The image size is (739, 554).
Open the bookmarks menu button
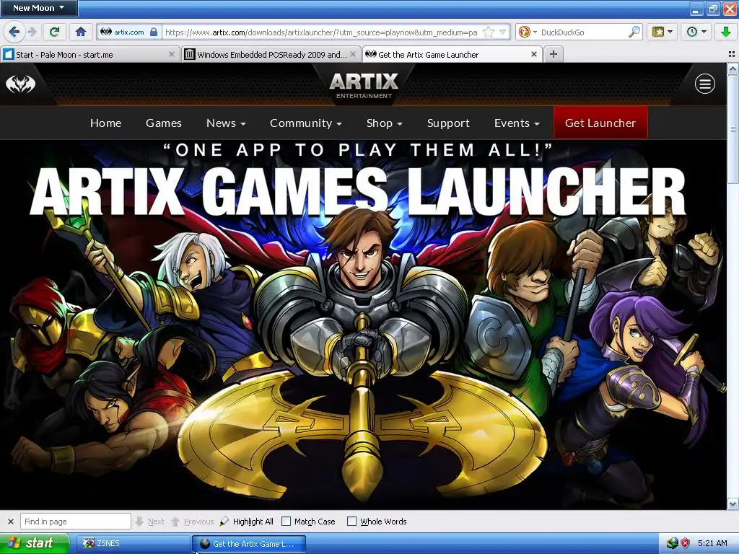coord(663,32)
